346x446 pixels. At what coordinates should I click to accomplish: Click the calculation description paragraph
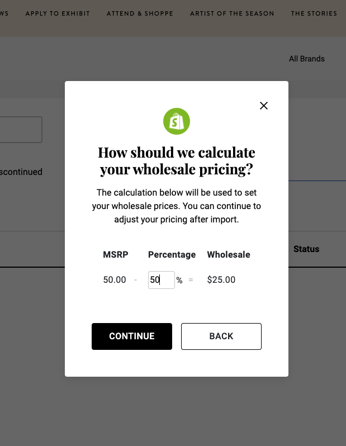tap(177, 206)
